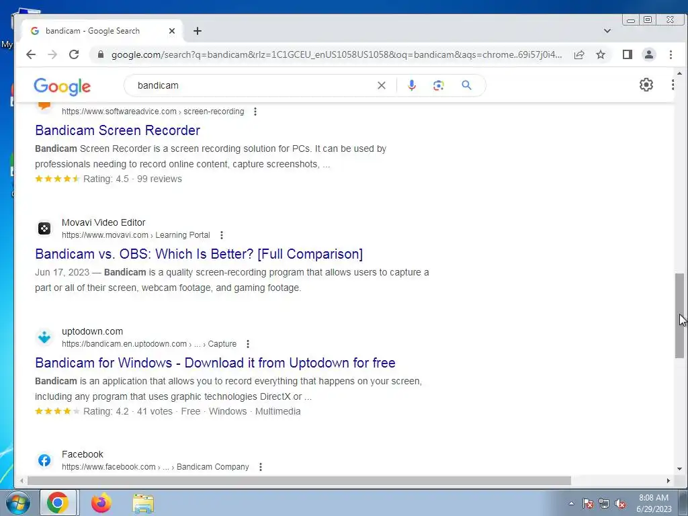
Task: Click the Action Center flag icon
Action: (x=588, y=504)
